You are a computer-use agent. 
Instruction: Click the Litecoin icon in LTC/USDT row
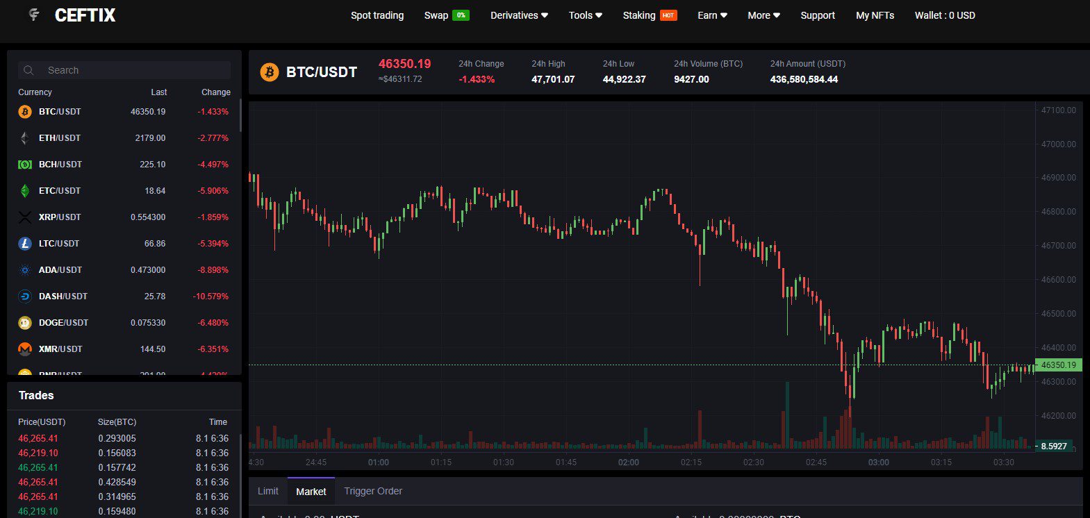point(25,244)
